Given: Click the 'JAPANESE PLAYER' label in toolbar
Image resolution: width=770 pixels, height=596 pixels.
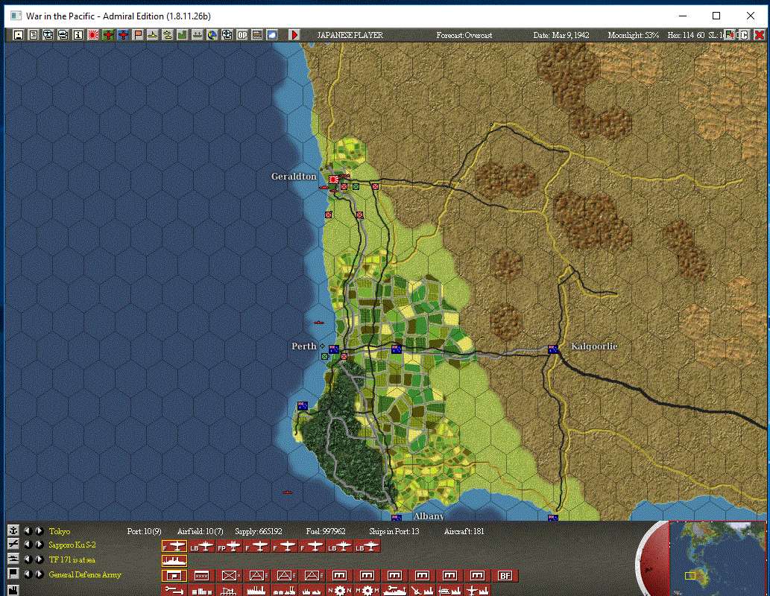Looking at the screenshot, I should pos(350,35).
